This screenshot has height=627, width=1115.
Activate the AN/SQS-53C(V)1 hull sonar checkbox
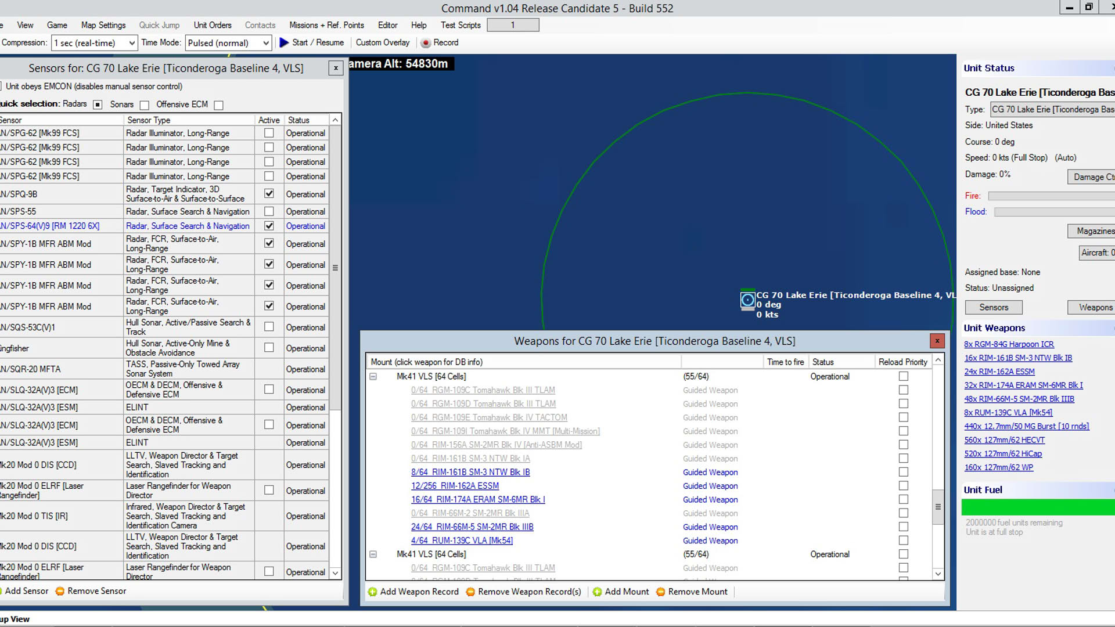[269, 327]
